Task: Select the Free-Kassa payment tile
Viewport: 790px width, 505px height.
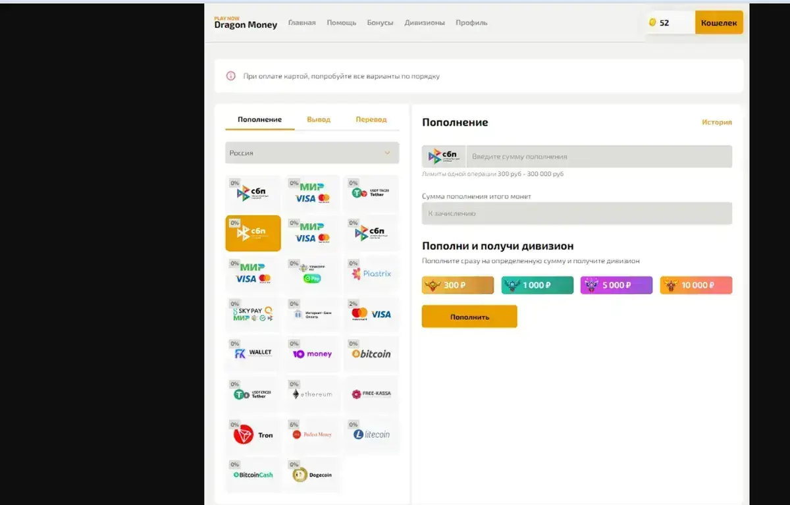Action: 371,394
